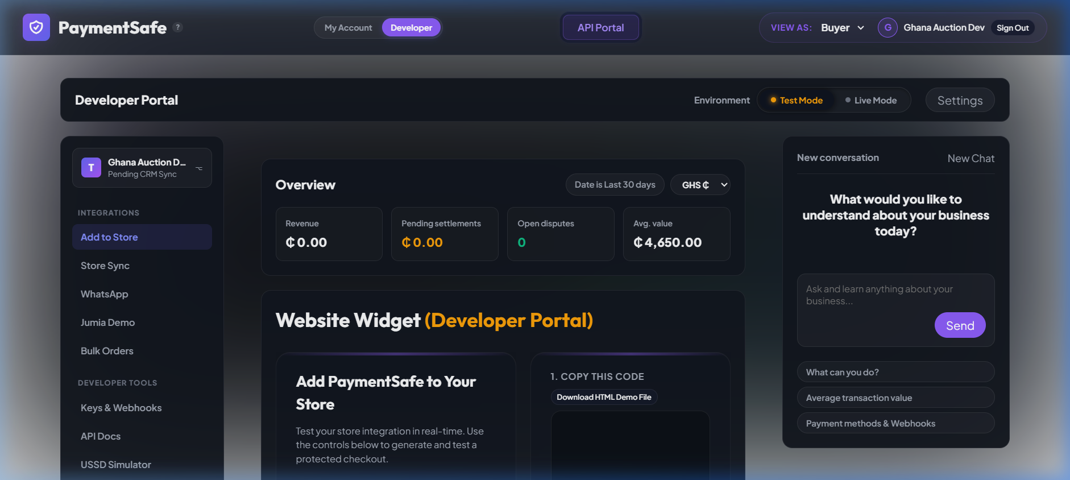The height and width of the screenshot is (480, 1070).
Task: Download HTML Demo File
Action: 604,397
